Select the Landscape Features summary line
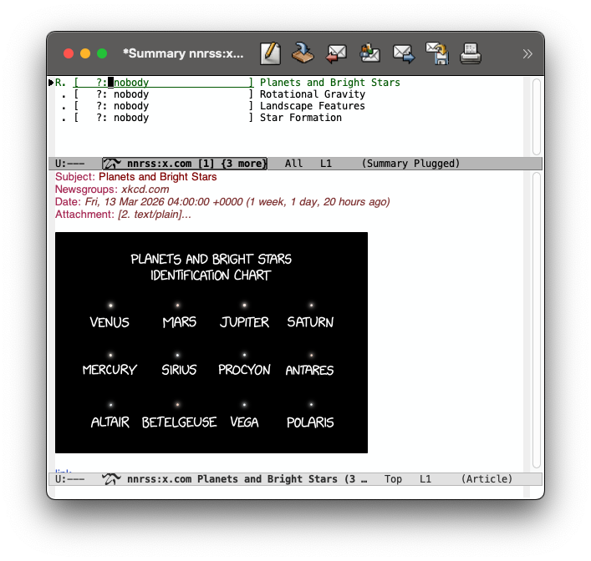The width and height of the screenshot is (591, 561). click(312, 106)
